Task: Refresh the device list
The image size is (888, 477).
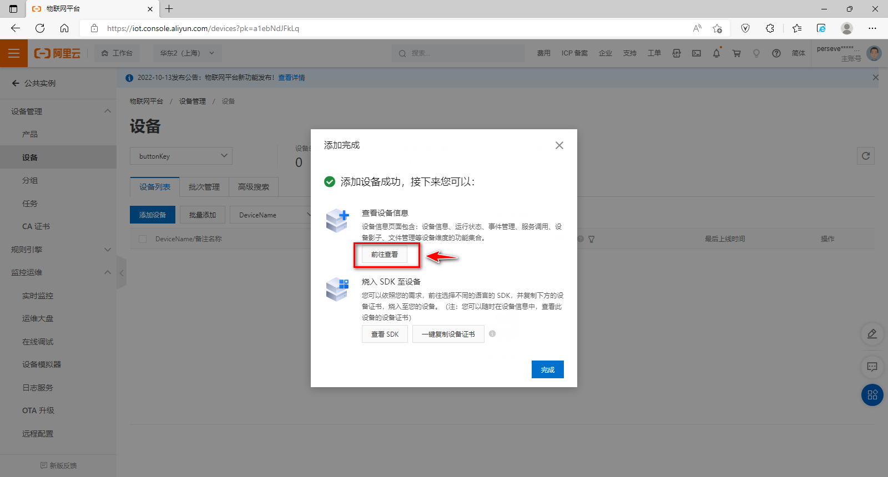Action: coord(866,156)
